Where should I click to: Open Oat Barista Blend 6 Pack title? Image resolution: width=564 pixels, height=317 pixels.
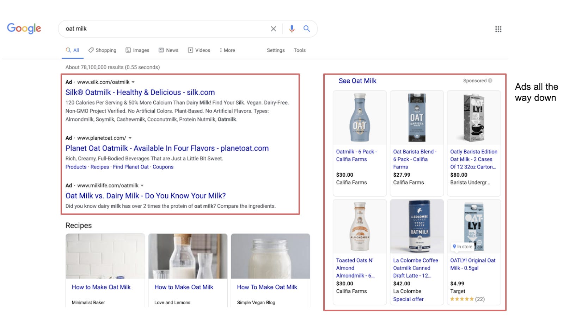pos(415,159)
